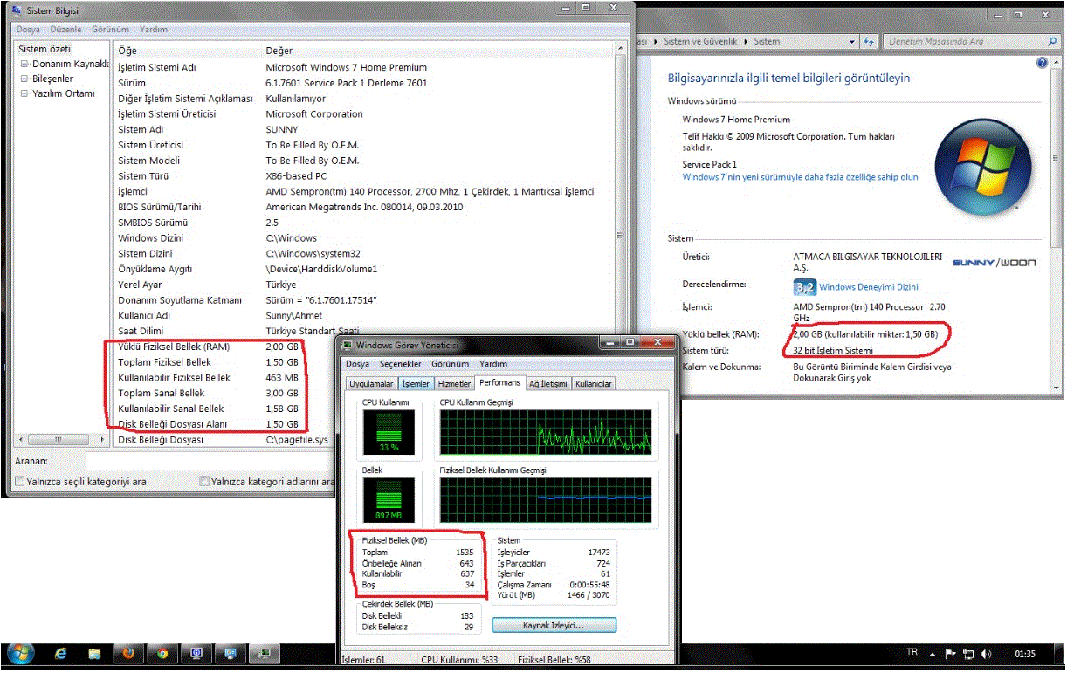The image size is (1067, 673).
Task: Switch to the Uygulamalar tab
Action: [371, 383]
